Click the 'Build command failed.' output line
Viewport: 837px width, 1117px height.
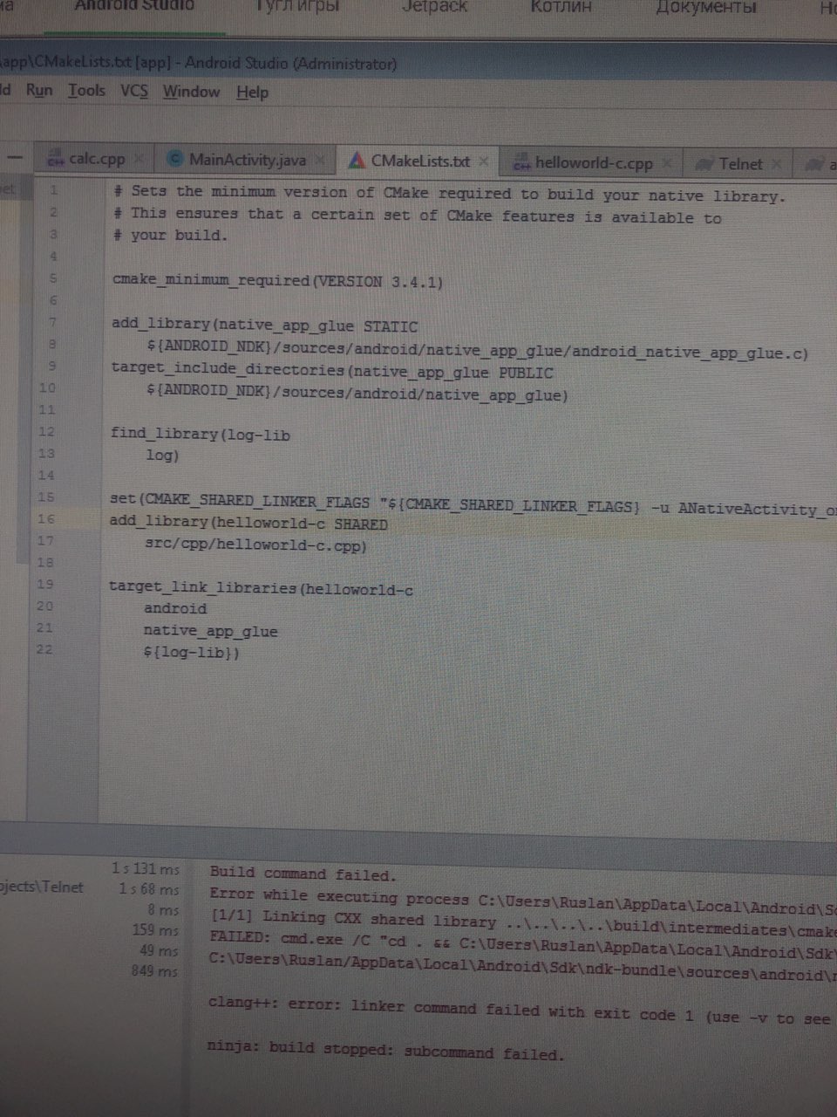(303, 874)
